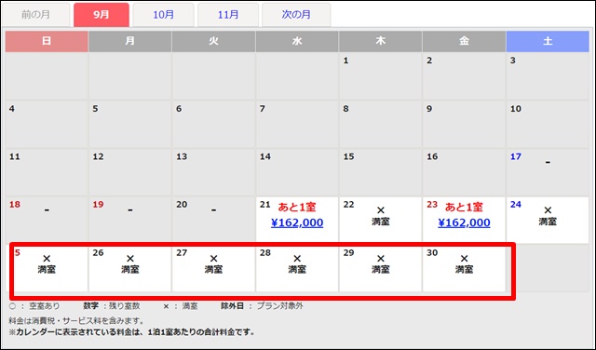Screen dimensions: 596x350
Task: Click the ¥162,000 price on the 21st
Action: 297,222
